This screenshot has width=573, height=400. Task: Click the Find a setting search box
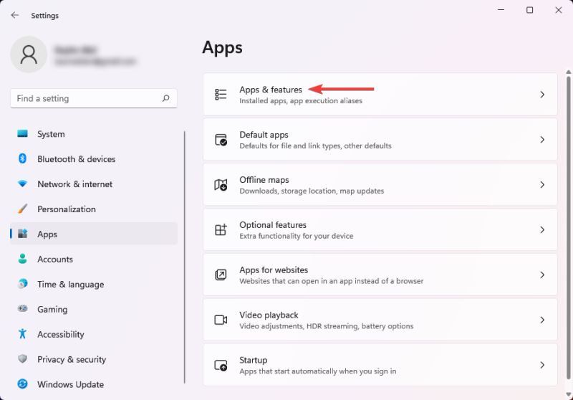86,98
